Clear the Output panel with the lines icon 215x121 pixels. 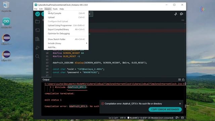pos(179,80)
